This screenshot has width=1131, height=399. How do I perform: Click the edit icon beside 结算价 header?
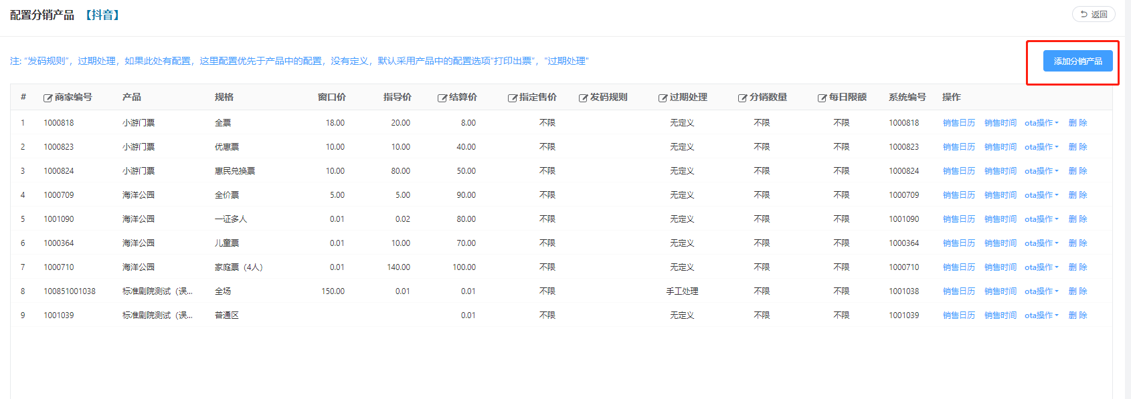[442, 98]
